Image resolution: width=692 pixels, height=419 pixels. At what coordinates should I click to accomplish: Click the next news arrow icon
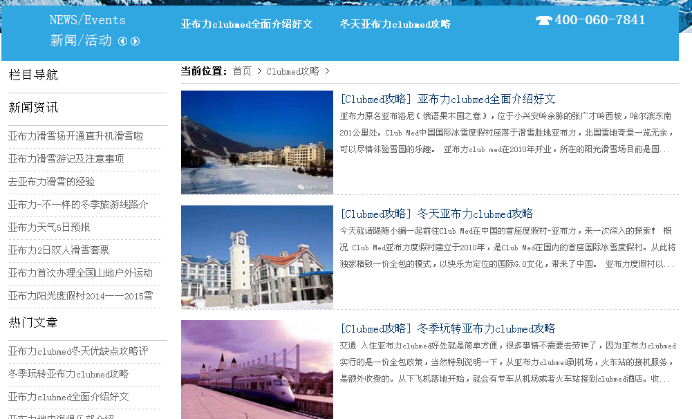tap(135, 41)
